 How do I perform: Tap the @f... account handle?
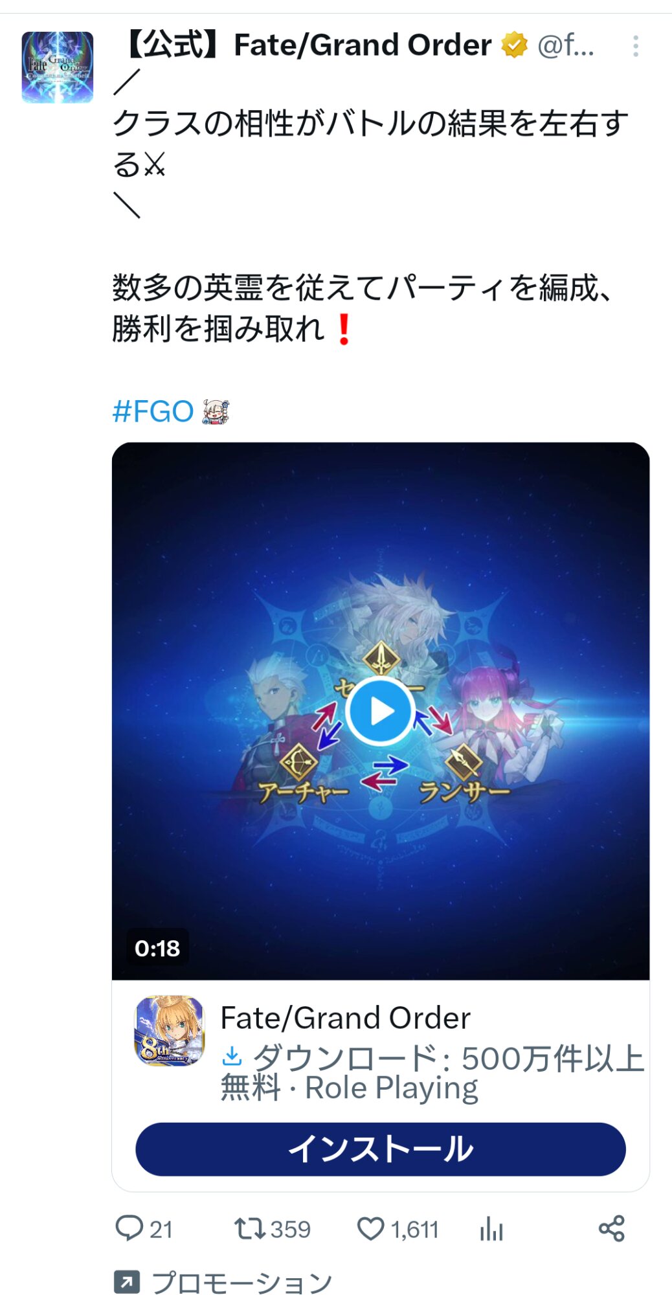point(566,45)
